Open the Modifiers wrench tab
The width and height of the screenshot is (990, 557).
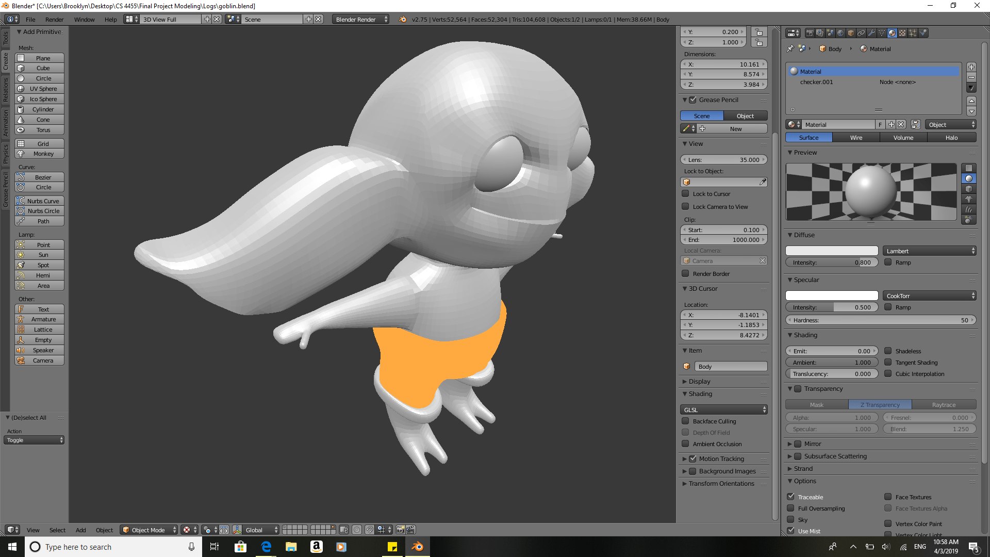[x=871, y=33]
